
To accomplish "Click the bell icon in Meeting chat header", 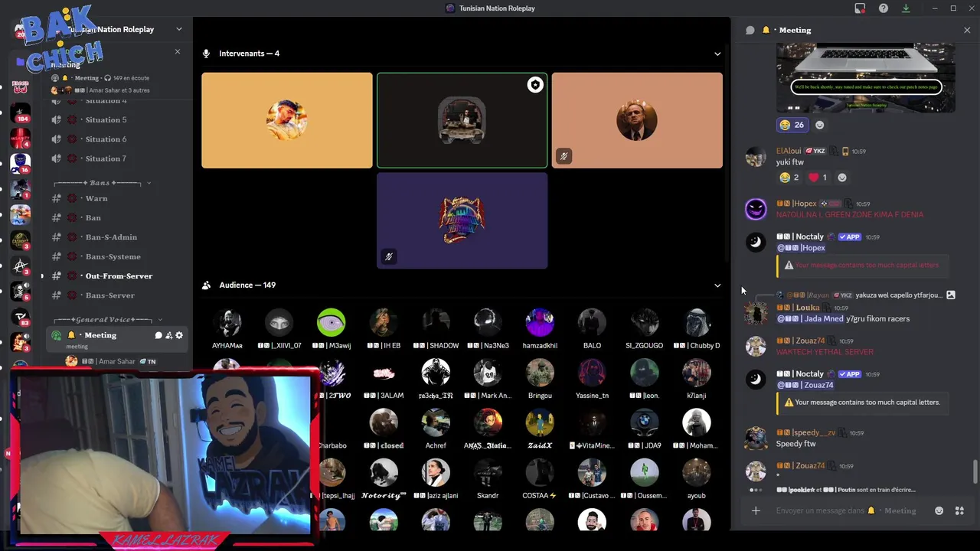I will (766, 30).
